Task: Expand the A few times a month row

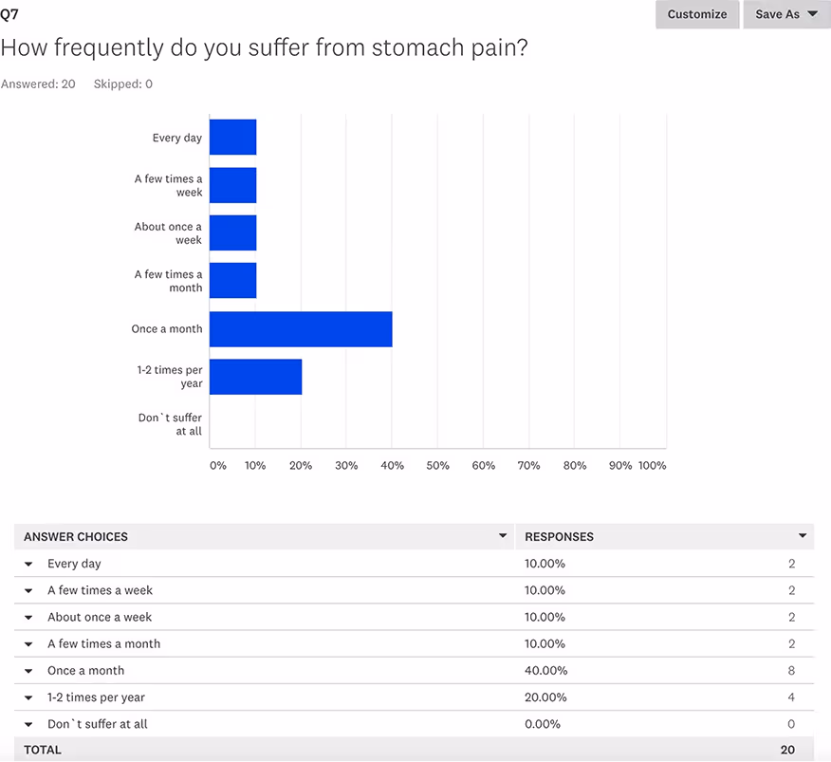Action: click(28, 643)
